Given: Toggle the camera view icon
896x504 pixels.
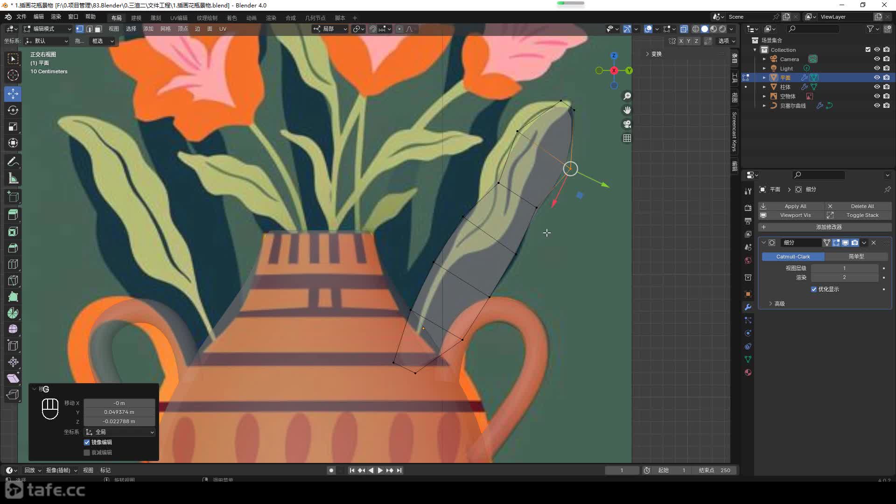Looking at the screenshot, I should coord(627,124).
